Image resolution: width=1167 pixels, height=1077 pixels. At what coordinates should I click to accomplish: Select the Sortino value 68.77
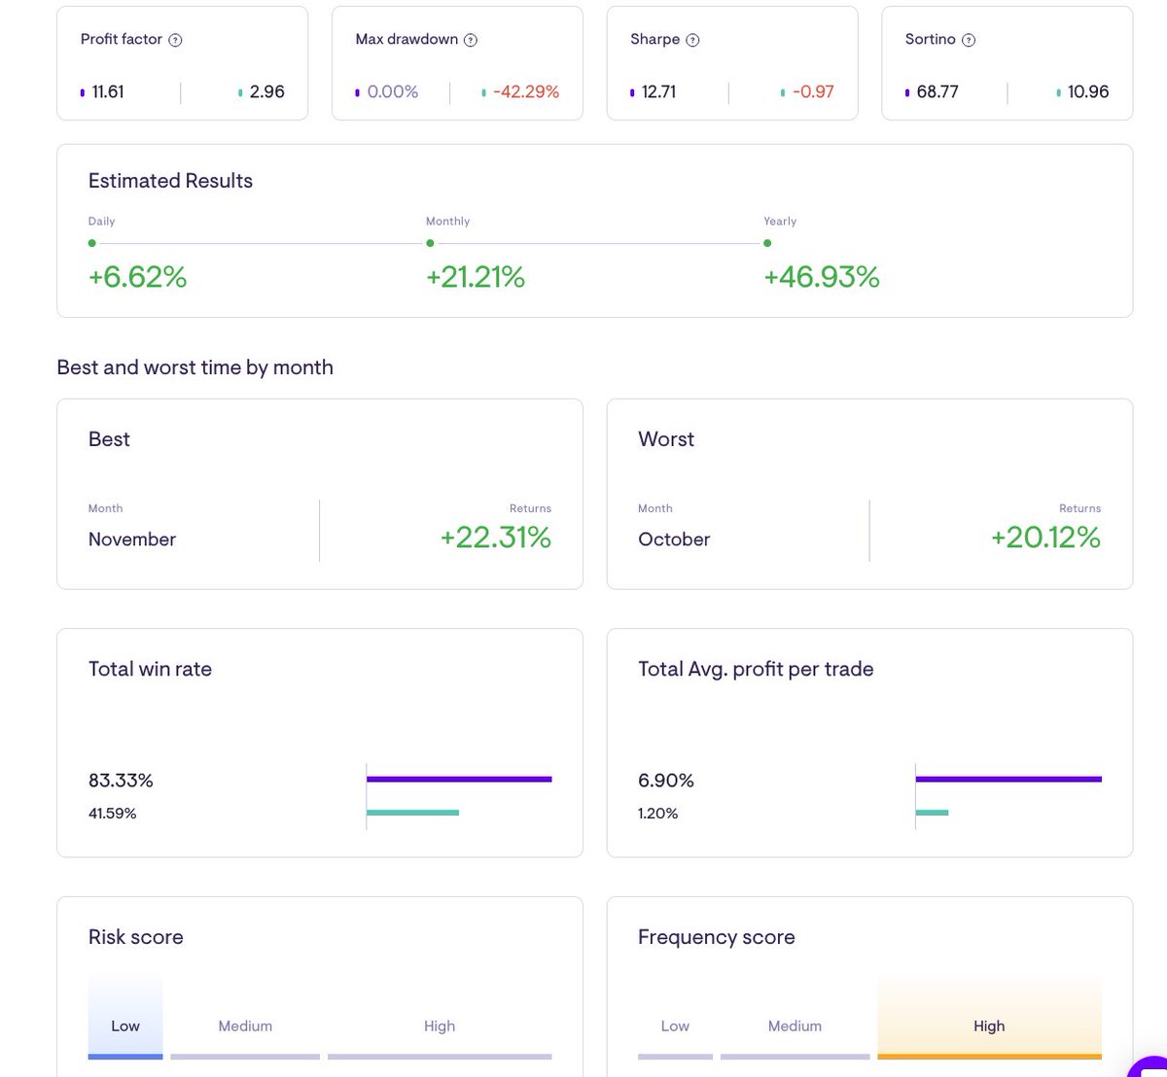tap(937, 91)
